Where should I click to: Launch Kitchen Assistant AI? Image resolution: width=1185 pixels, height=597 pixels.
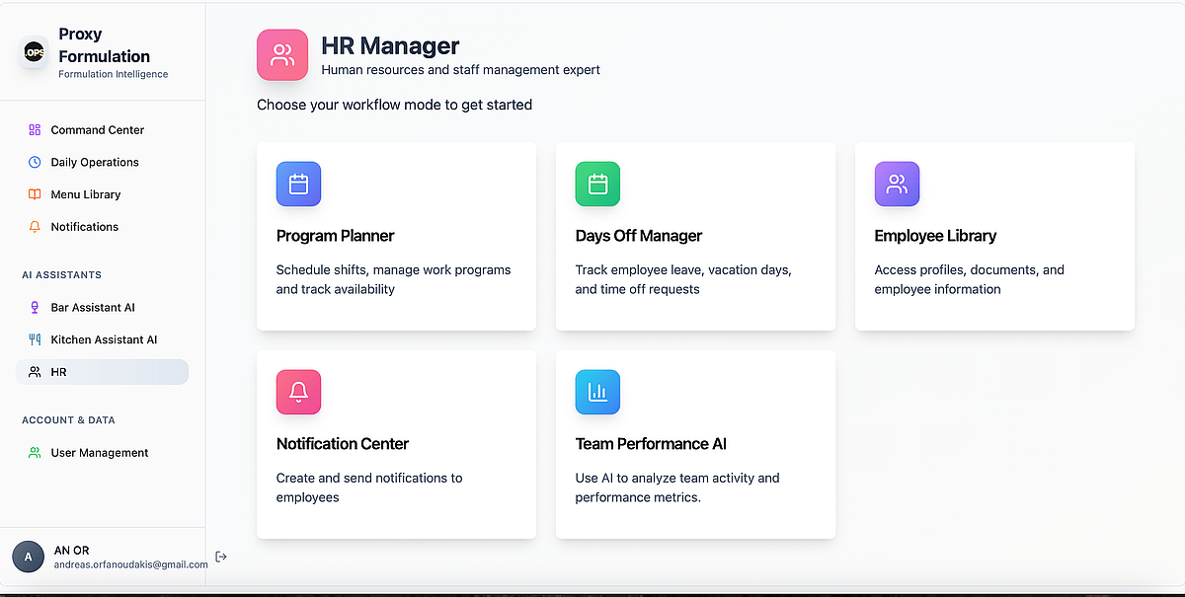pos(104,339)
